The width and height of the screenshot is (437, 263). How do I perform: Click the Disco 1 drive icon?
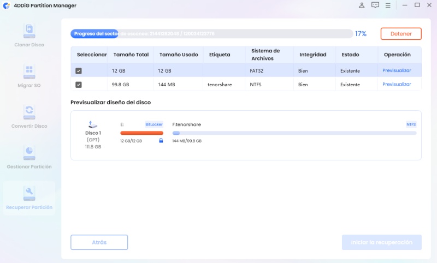pos(93,125)
